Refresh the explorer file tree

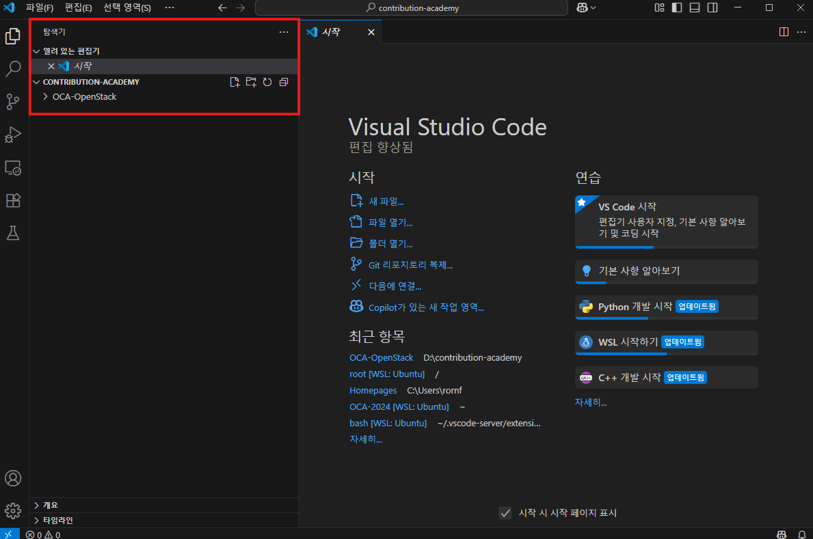coord(267,82)
